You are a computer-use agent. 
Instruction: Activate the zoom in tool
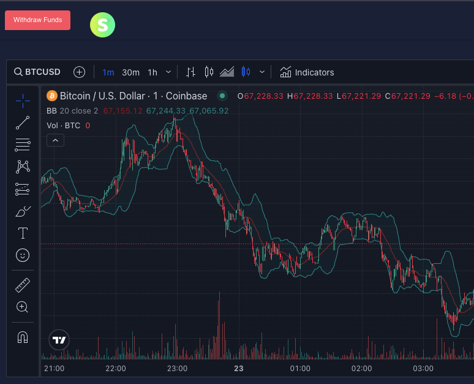[x=23, y=307]
